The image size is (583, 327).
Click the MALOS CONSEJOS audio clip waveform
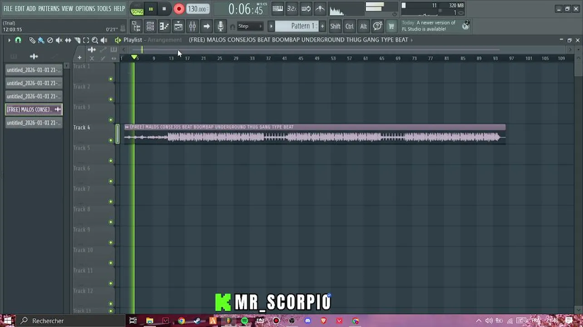tap(315, 137)
